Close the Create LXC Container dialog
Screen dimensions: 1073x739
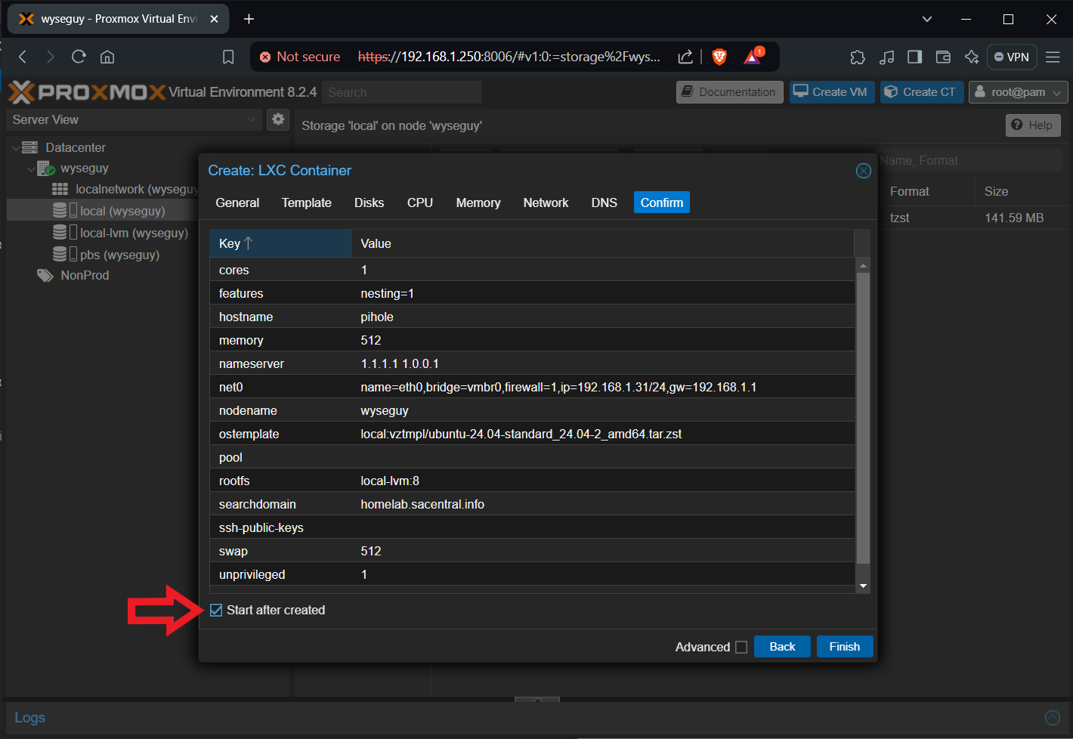[x=863, y=171]
